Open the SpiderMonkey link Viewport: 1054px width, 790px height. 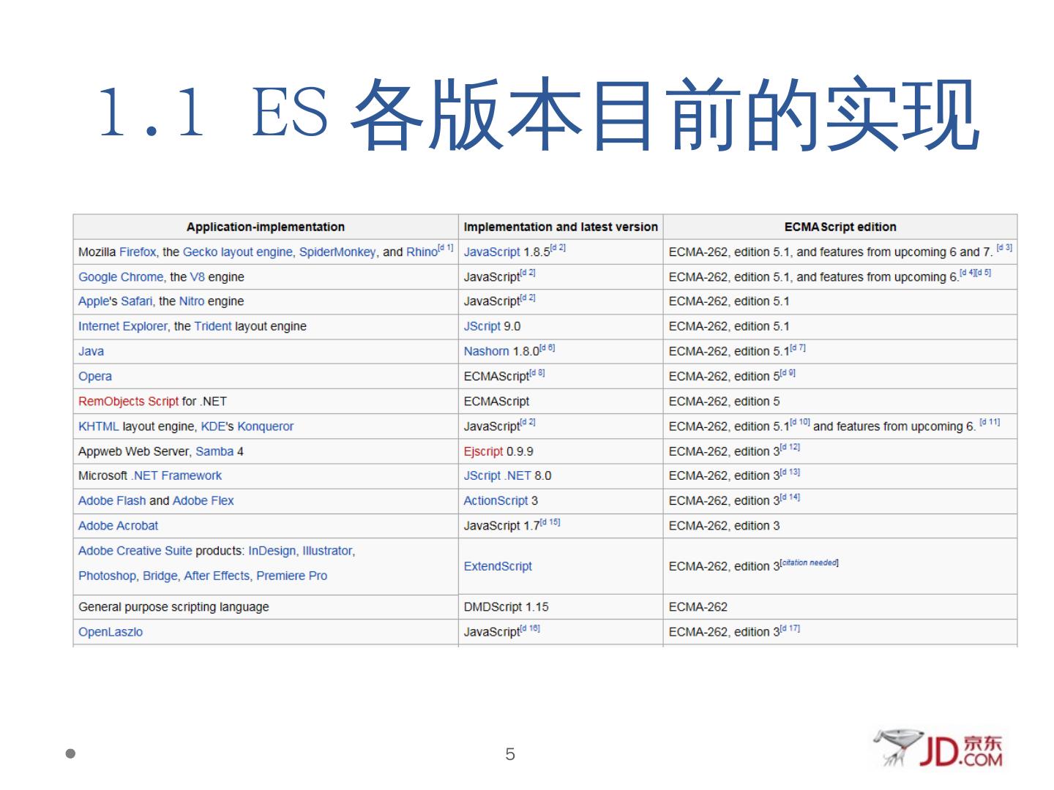click(x=337, y=252)
